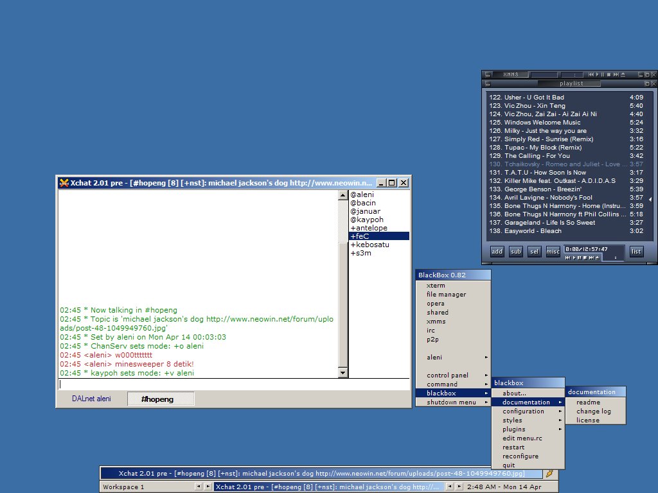Click the pin icon beside the taskbar tooltip
The image size is (658, 493).
click(549, 473)
